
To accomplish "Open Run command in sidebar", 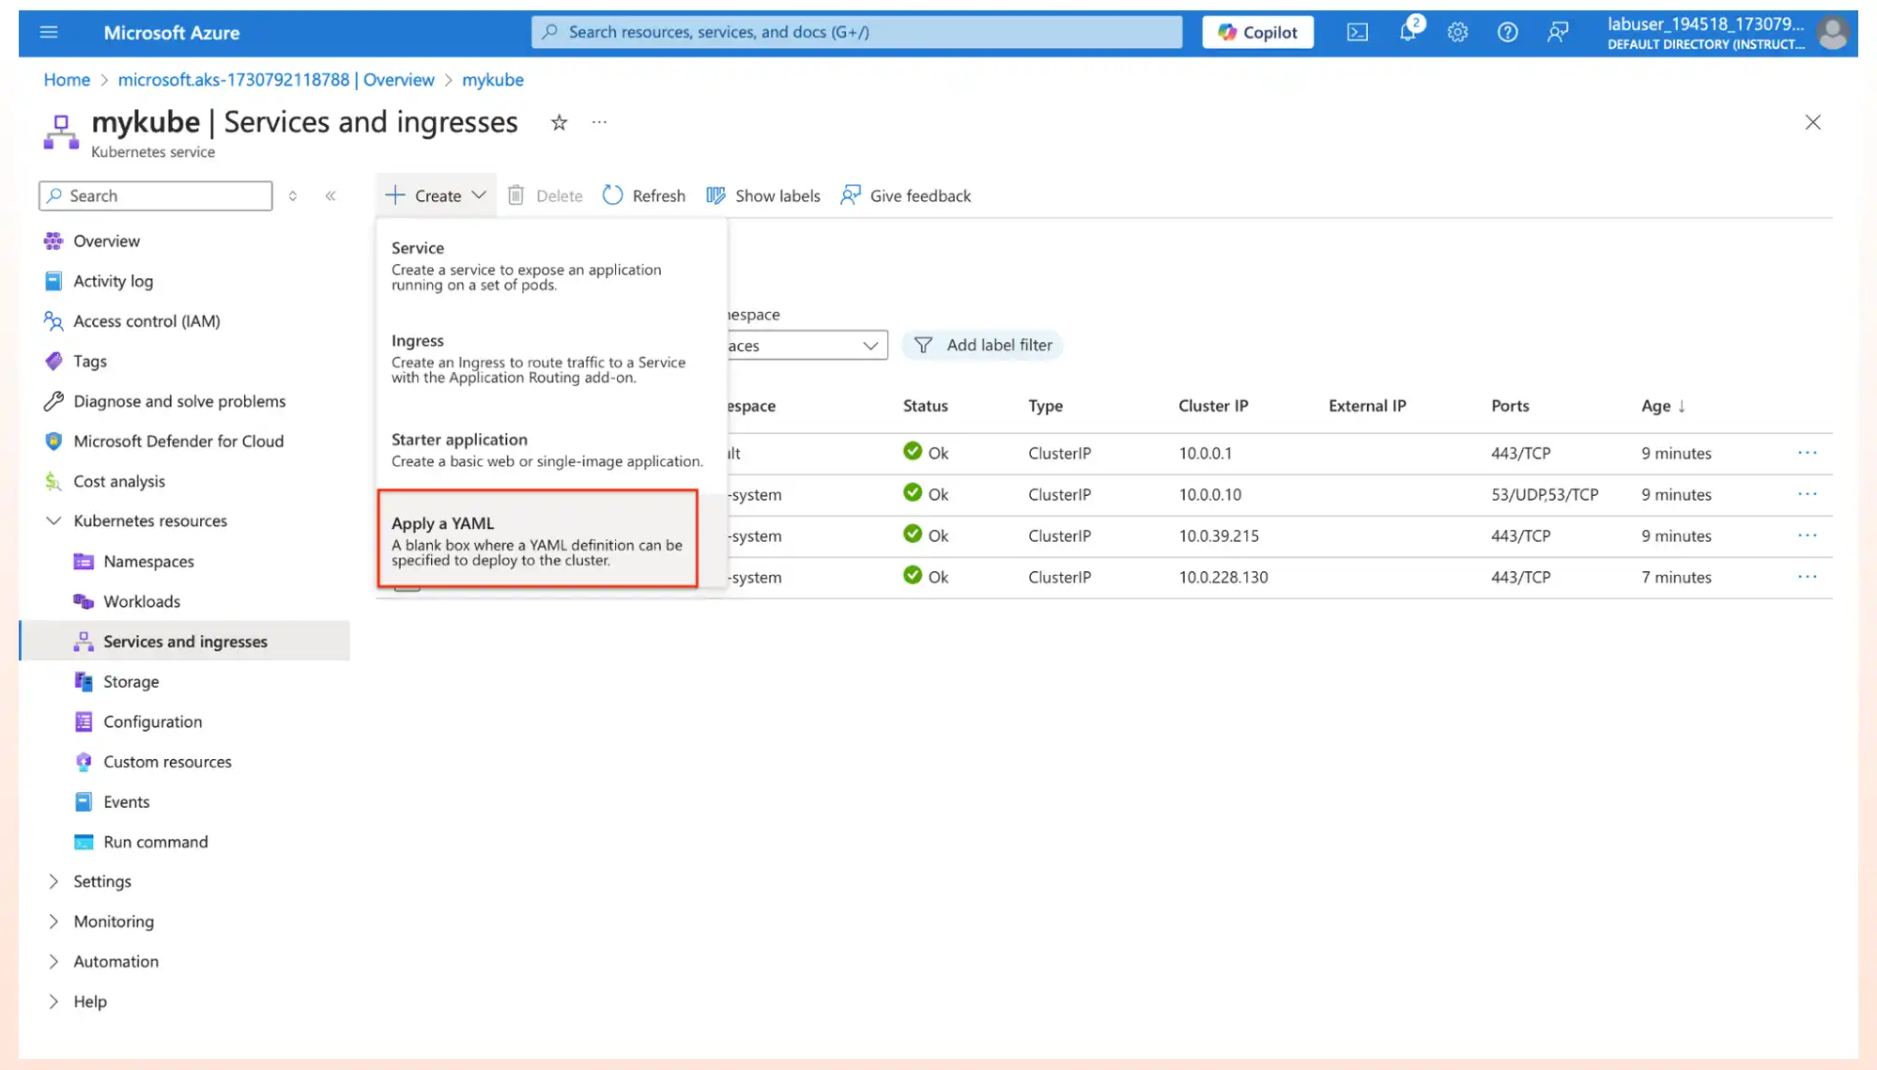I will point(155,842).
